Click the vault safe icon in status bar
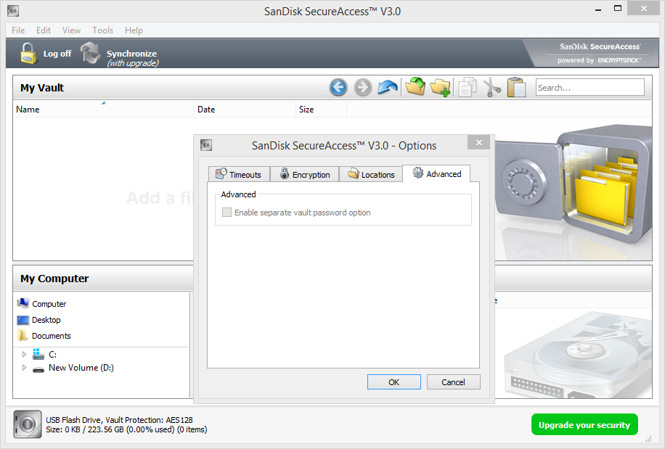Screen dimensions: 665x449 click(x=28, y=424)
